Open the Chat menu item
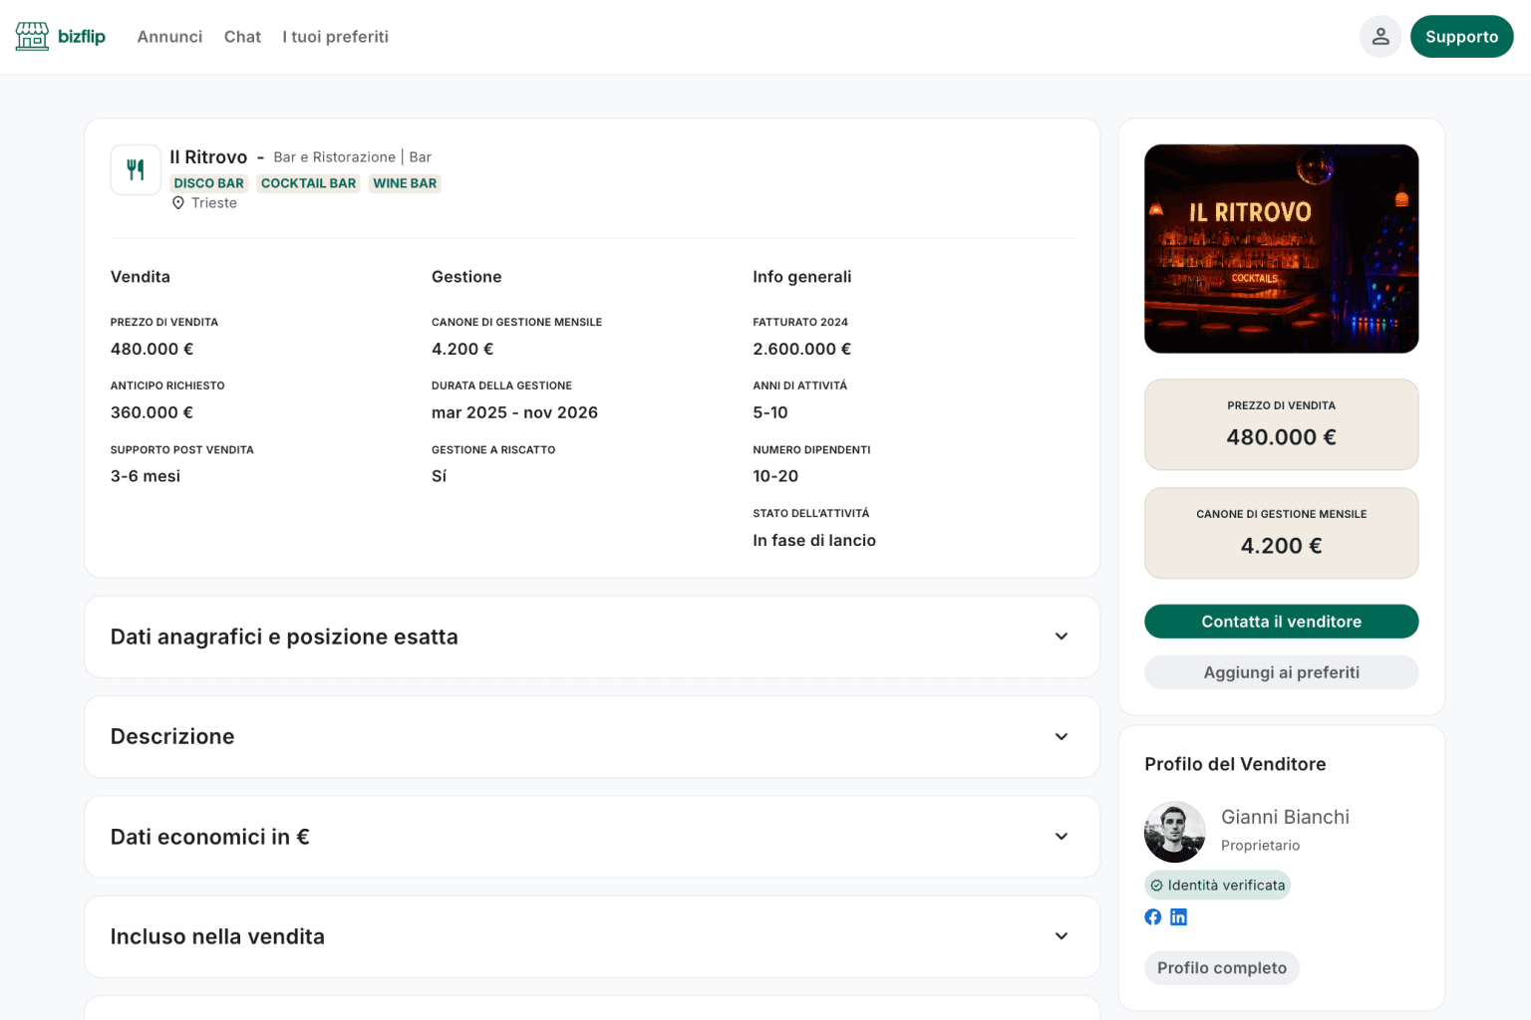This screenshot has width=1531, height=1020. click(x=242, y=37)
